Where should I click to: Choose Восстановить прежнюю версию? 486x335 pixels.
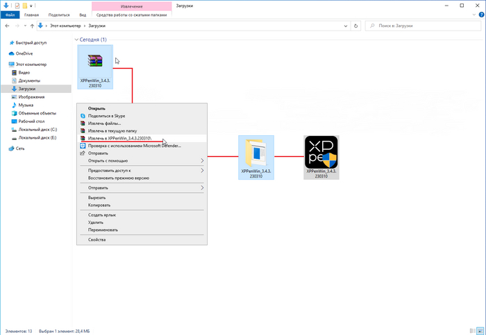tap(142, 178)
